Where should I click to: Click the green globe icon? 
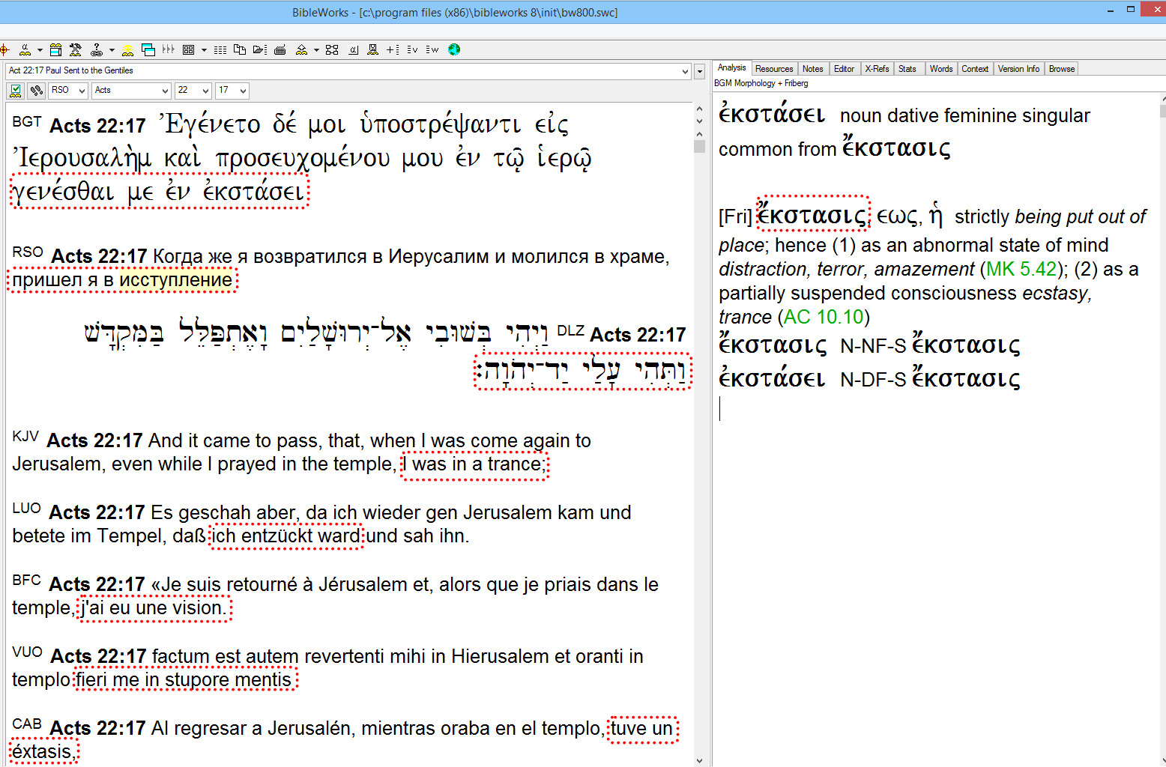(454, 49)
